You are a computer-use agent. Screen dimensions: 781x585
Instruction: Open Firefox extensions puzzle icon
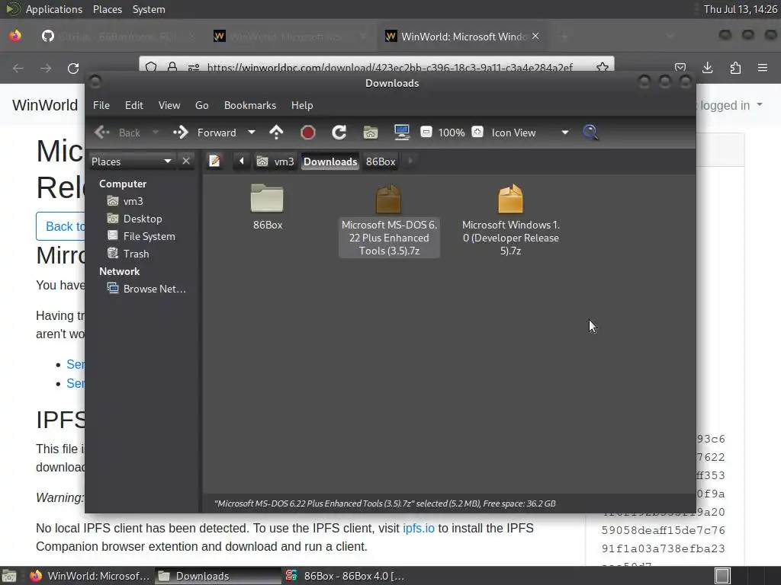(x=735, y=68)
